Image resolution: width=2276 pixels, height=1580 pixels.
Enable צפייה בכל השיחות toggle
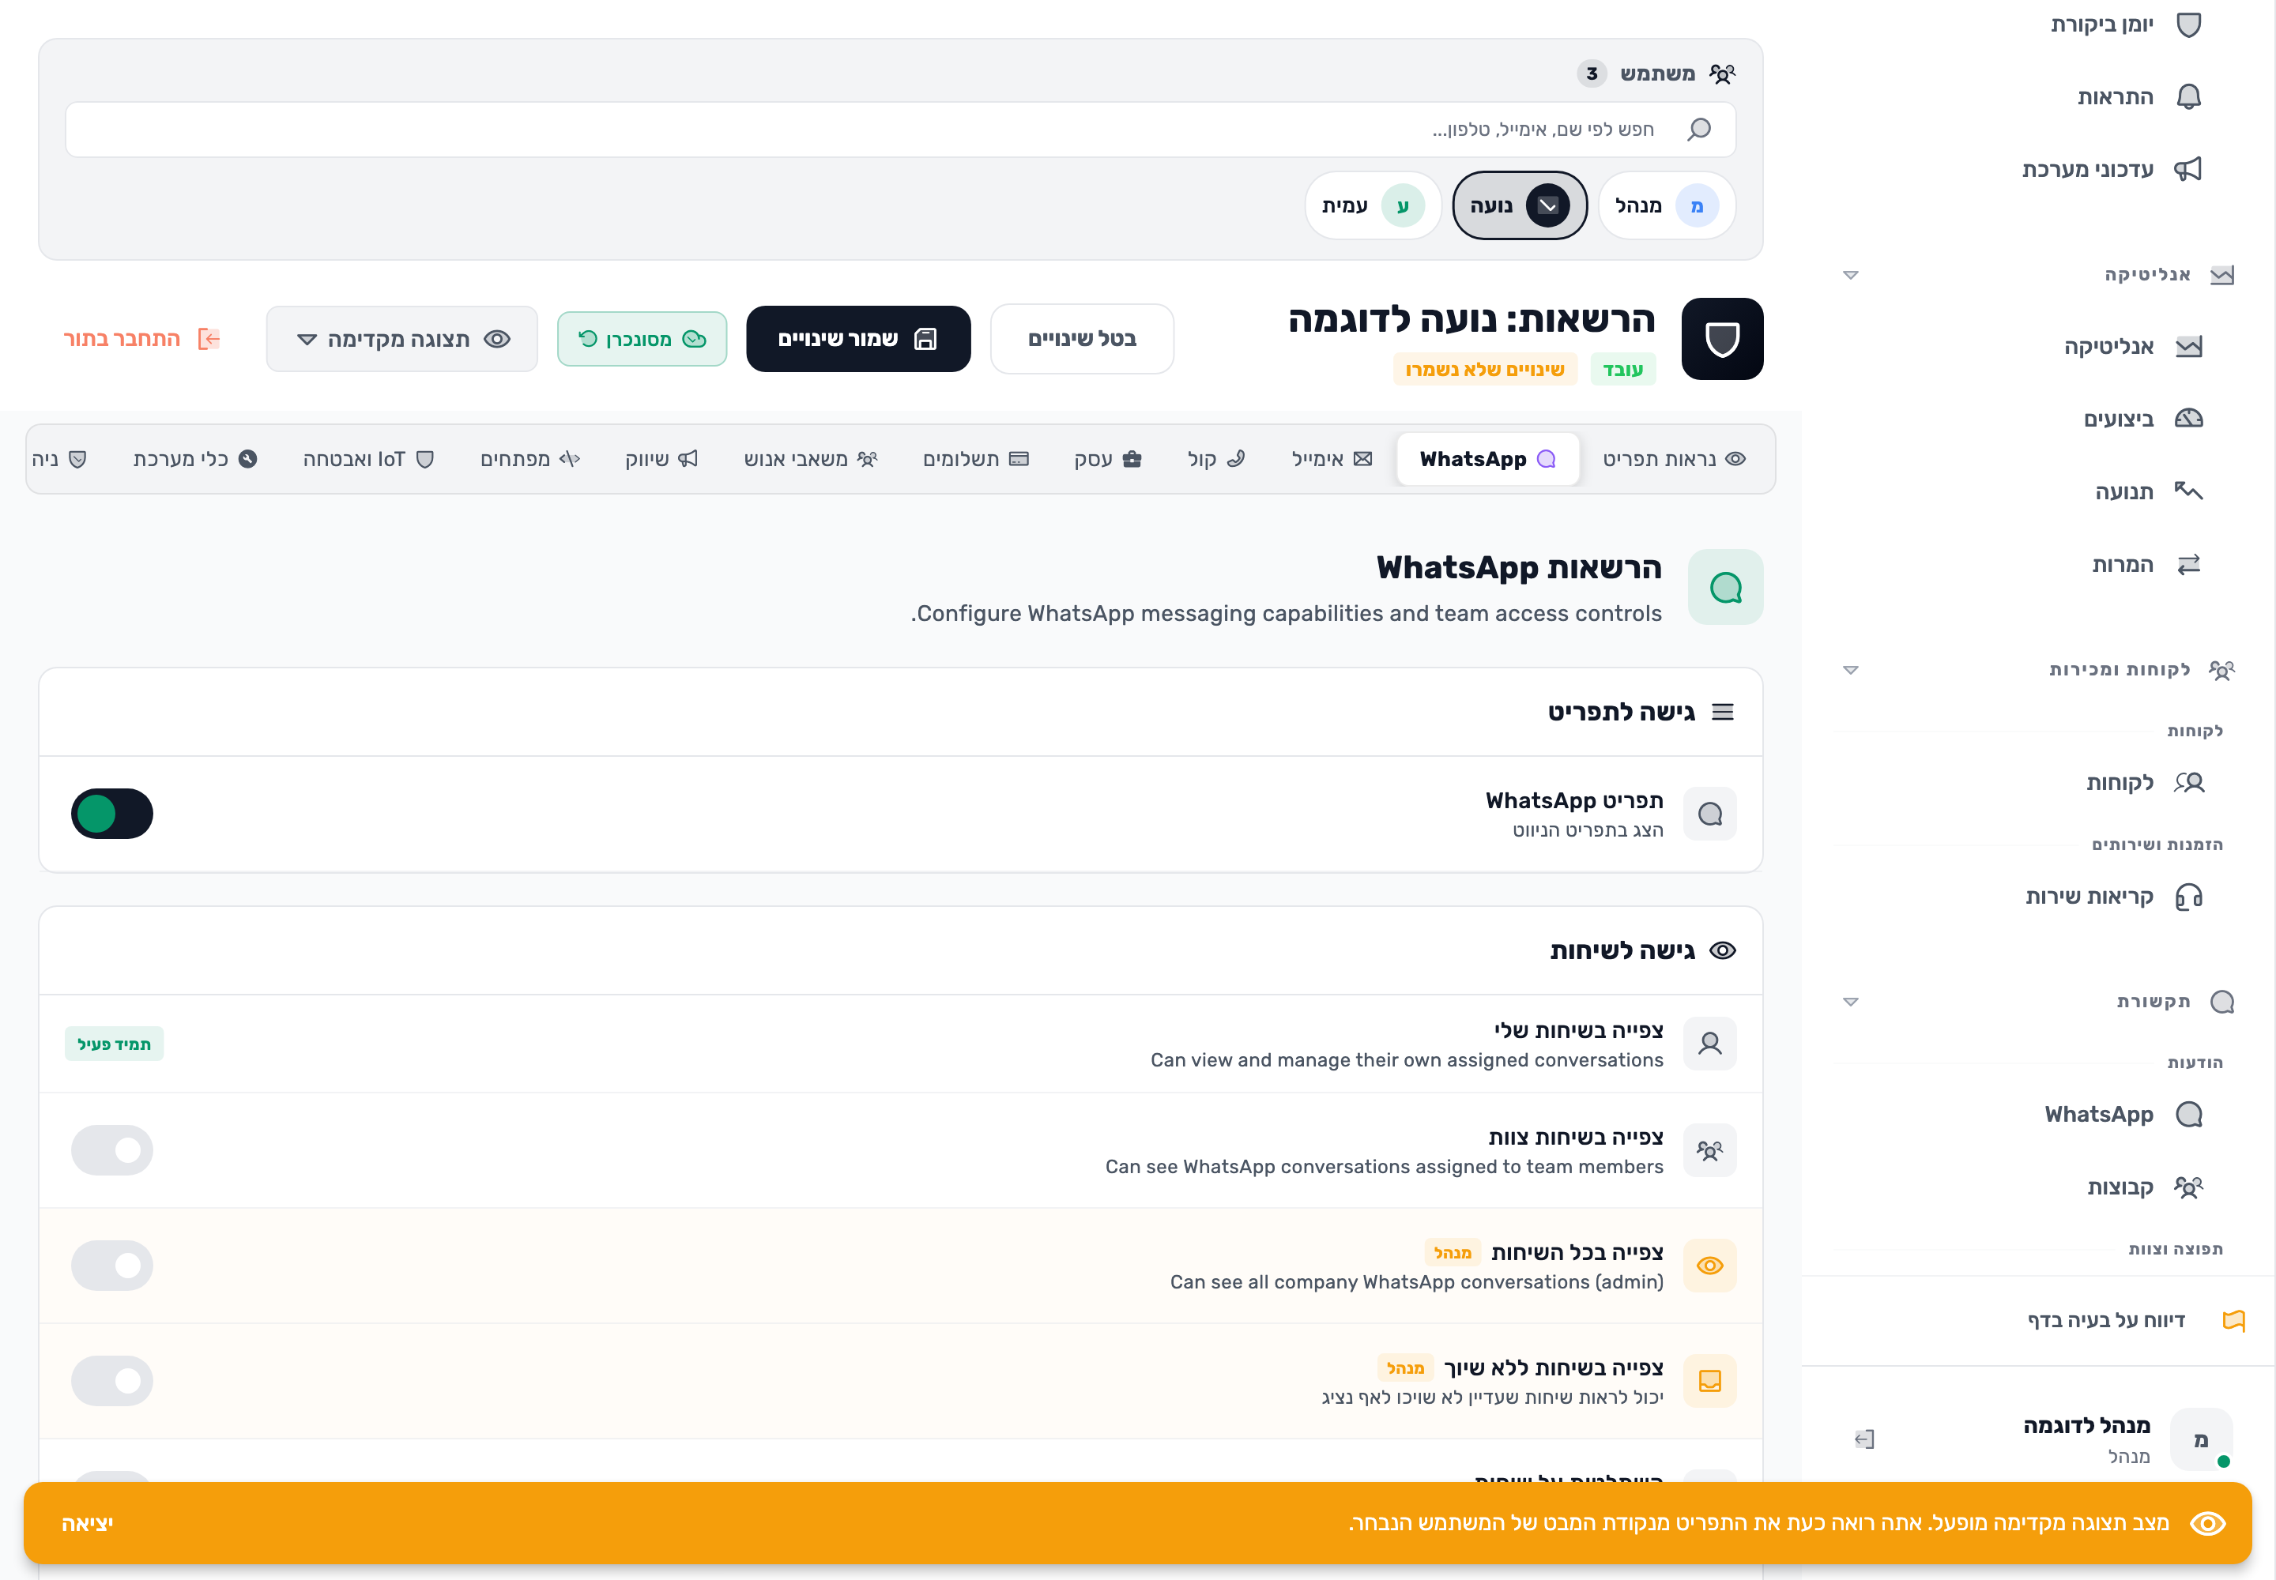pos(112,1266)
